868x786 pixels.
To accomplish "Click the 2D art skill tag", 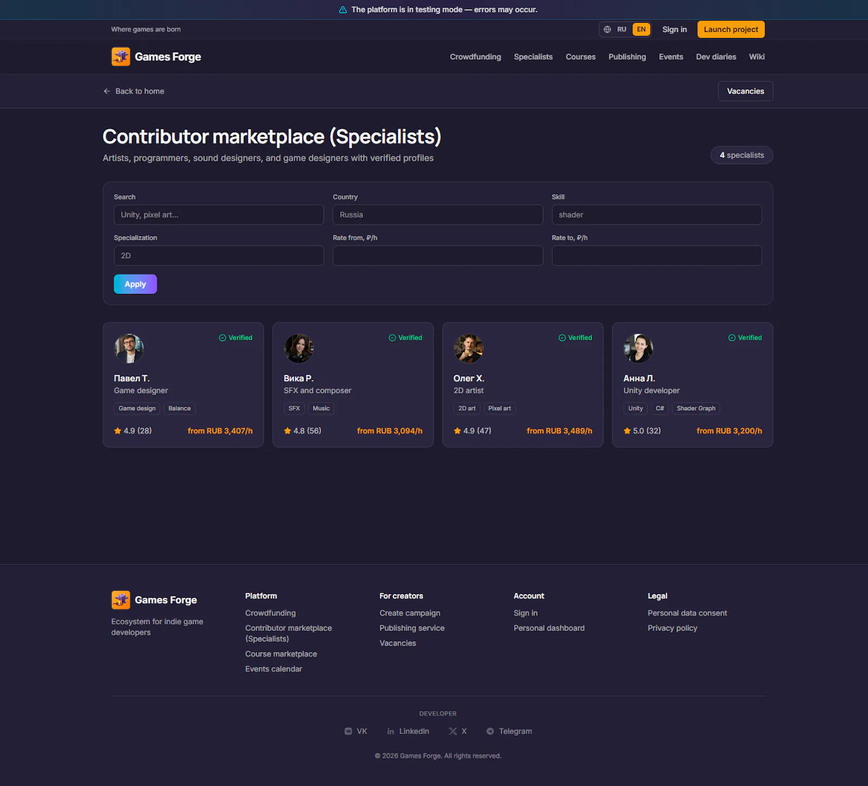I will (x=467, y=408).
